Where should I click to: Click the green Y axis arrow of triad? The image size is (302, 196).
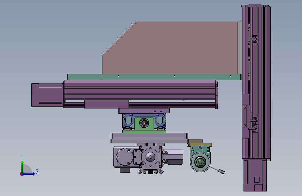(x=22, y=167)
